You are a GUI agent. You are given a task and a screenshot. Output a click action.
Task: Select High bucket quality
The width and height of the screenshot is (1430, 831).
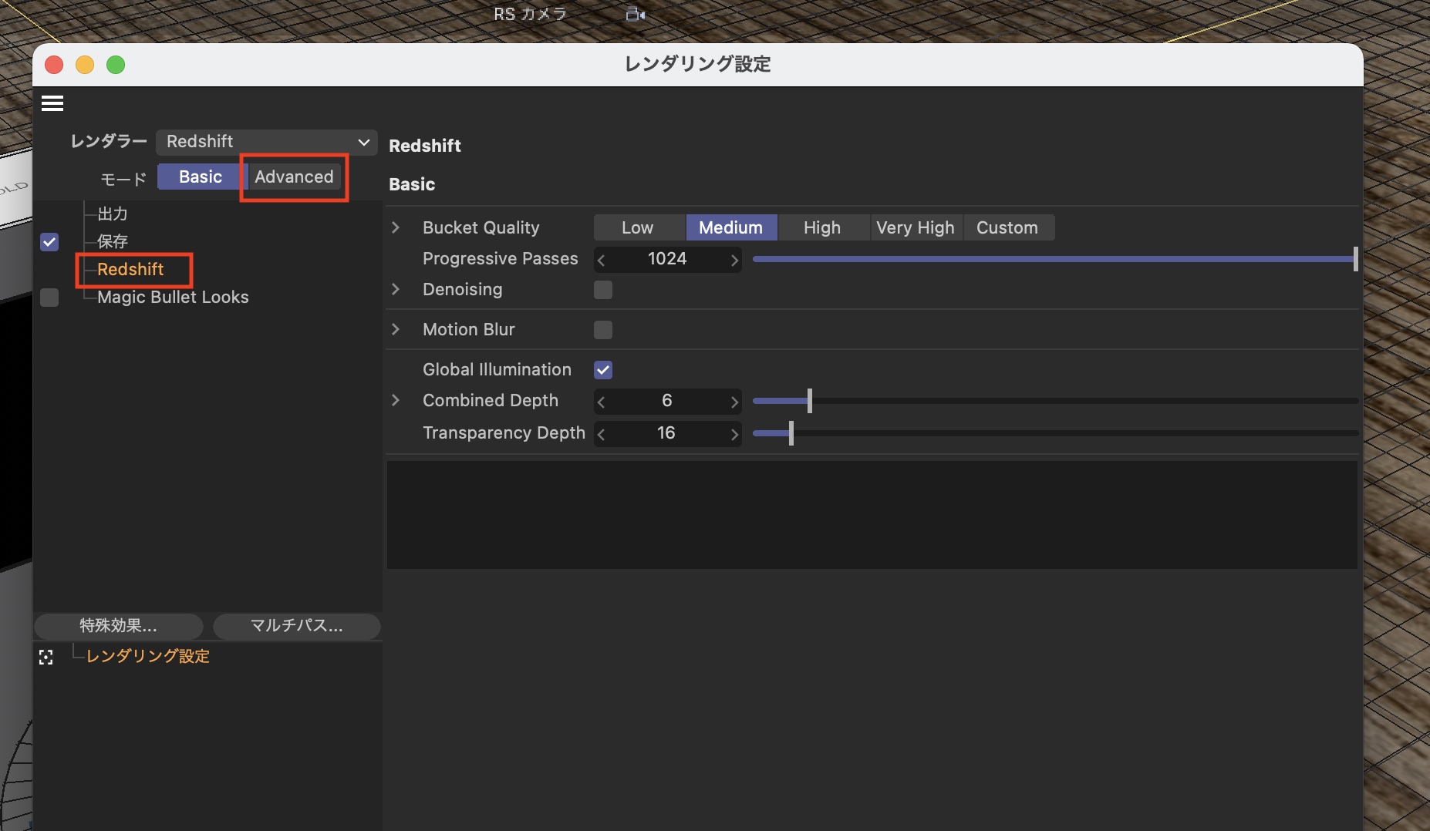point(822,227)
